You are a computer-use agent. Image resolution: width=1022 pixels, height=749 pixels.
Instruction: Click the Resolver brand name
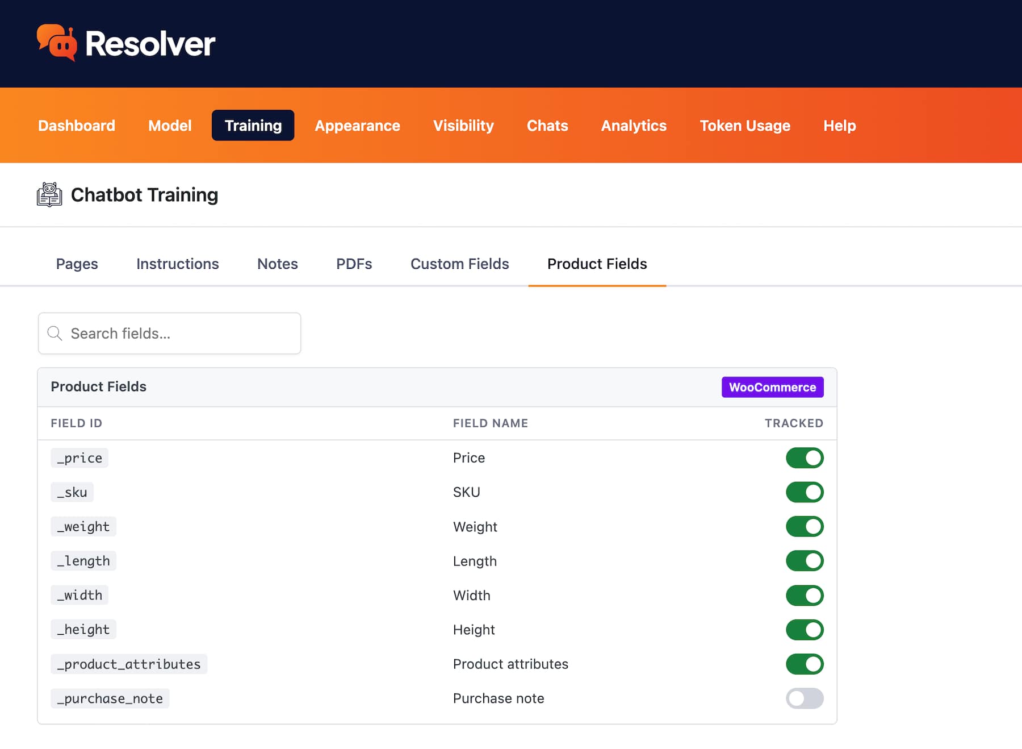(x=150, y=43)
